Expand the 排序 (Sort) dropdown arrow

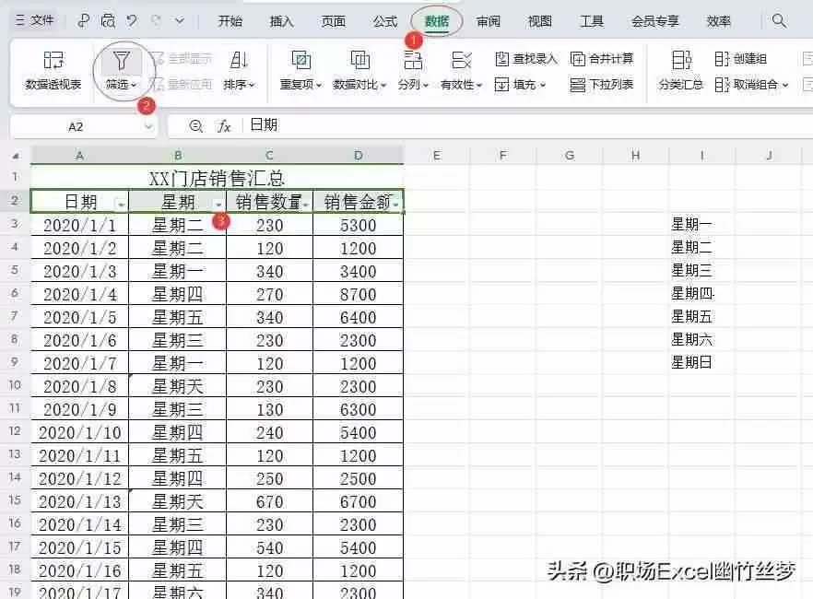tap(253, 84)
